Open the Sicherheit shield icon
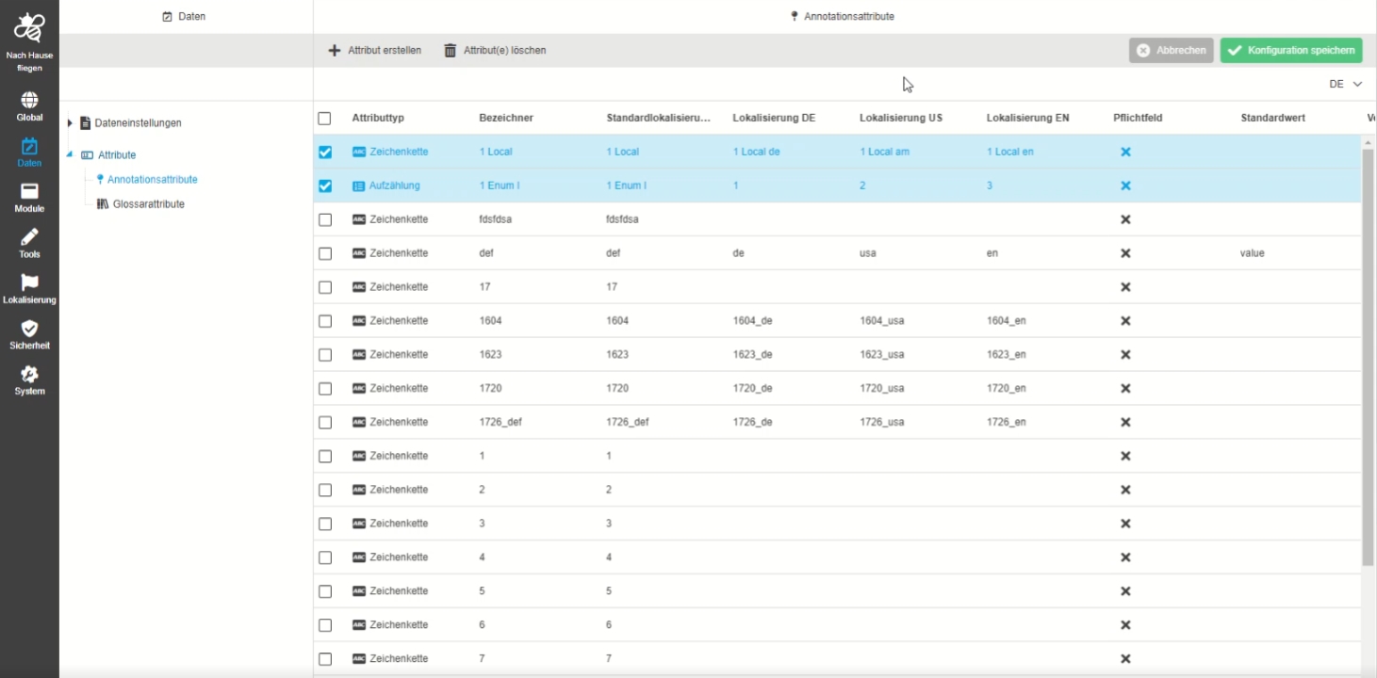1377x678 pixels. 29,329
